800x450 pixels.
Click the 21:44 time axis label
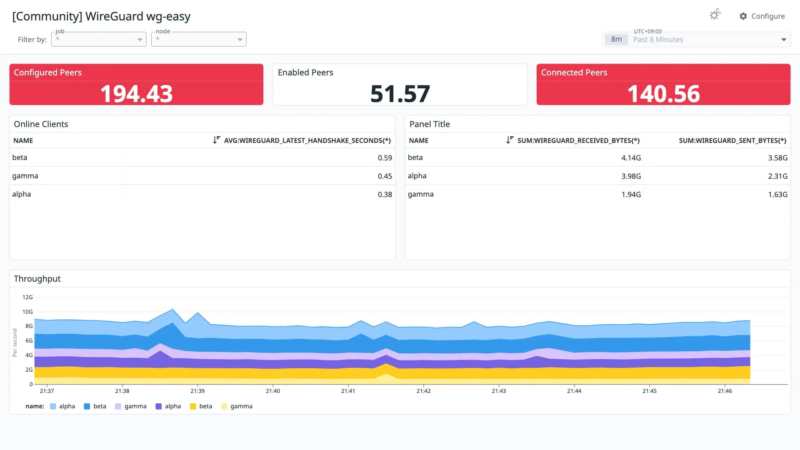[x=574, y=391]
